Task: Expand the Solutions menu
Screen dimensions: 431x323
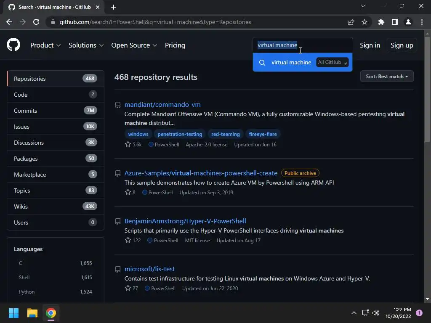Action: pyautogui.click(x=86, y=45)
